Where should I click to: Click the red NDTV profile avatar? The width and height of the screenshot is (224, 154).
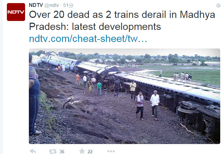16,12
